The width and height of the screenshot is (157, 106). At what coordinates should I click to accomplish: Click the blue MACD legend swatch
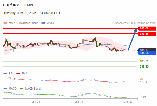point(5,89)
